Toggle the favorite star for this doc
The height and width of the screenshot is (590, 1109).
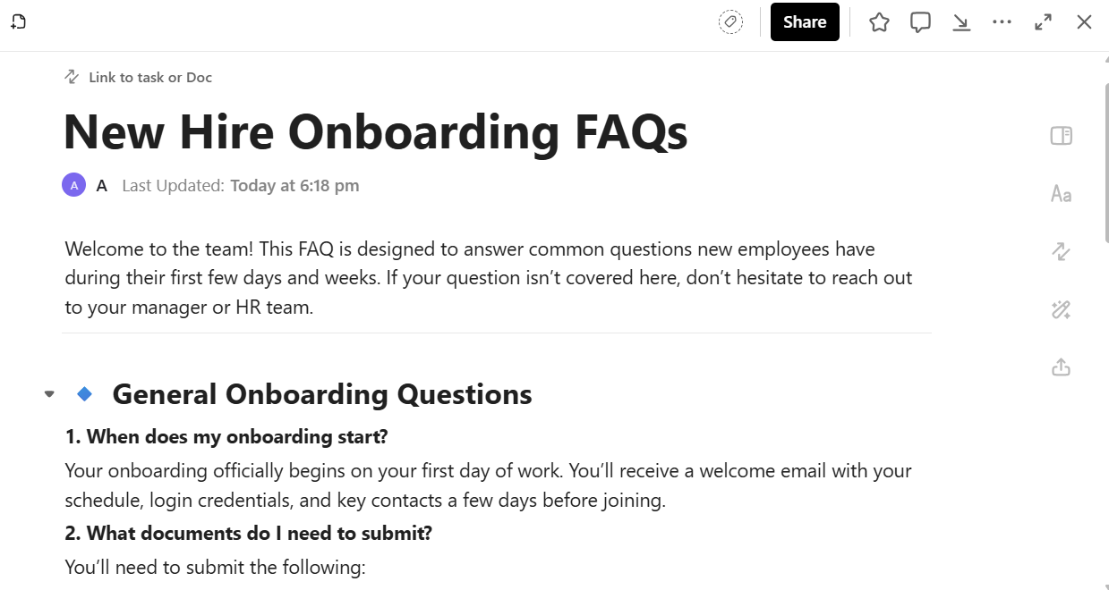click(879, 21)
